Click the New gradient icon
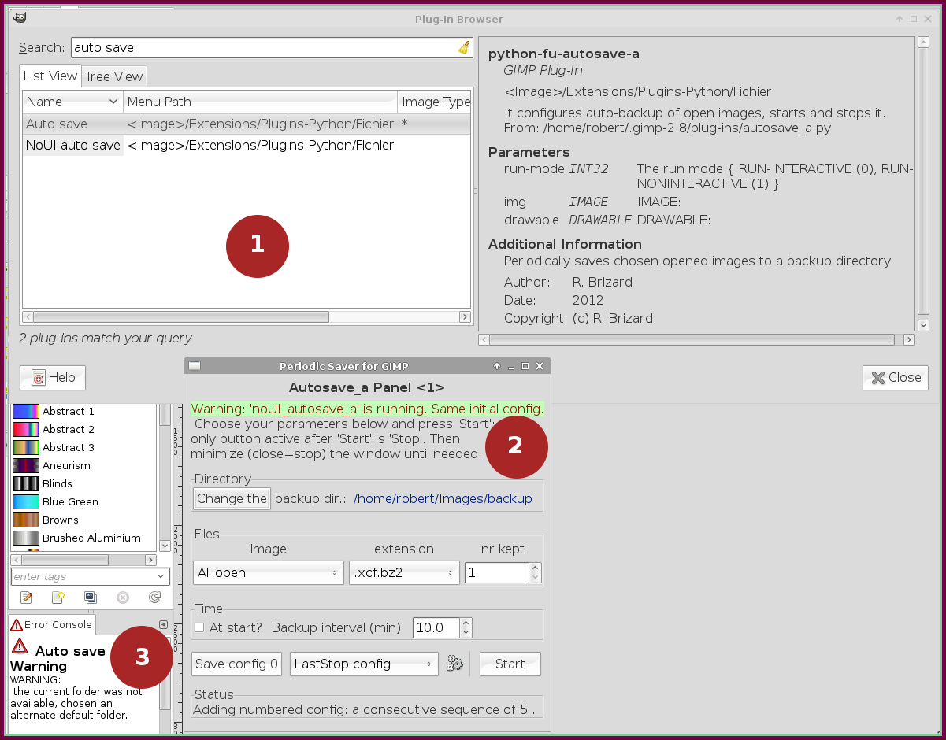 [58, 598]
